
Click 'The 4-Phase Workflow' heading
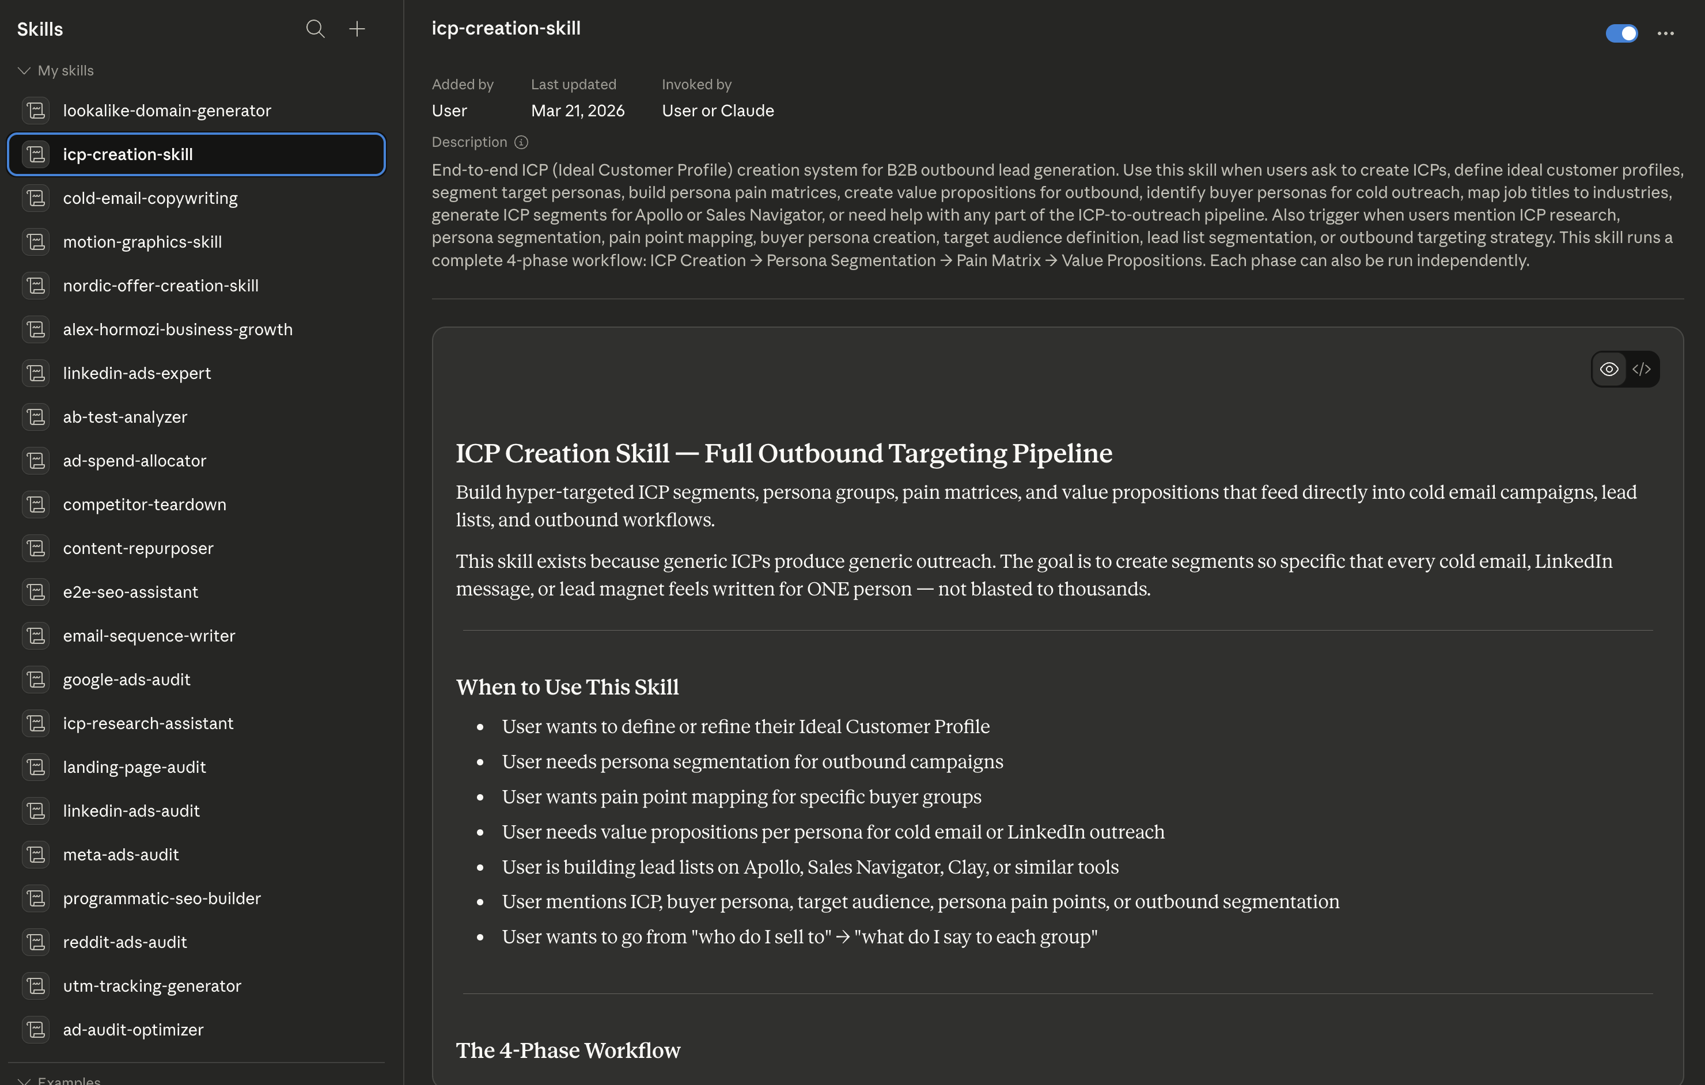click(x=568, y=1050)
